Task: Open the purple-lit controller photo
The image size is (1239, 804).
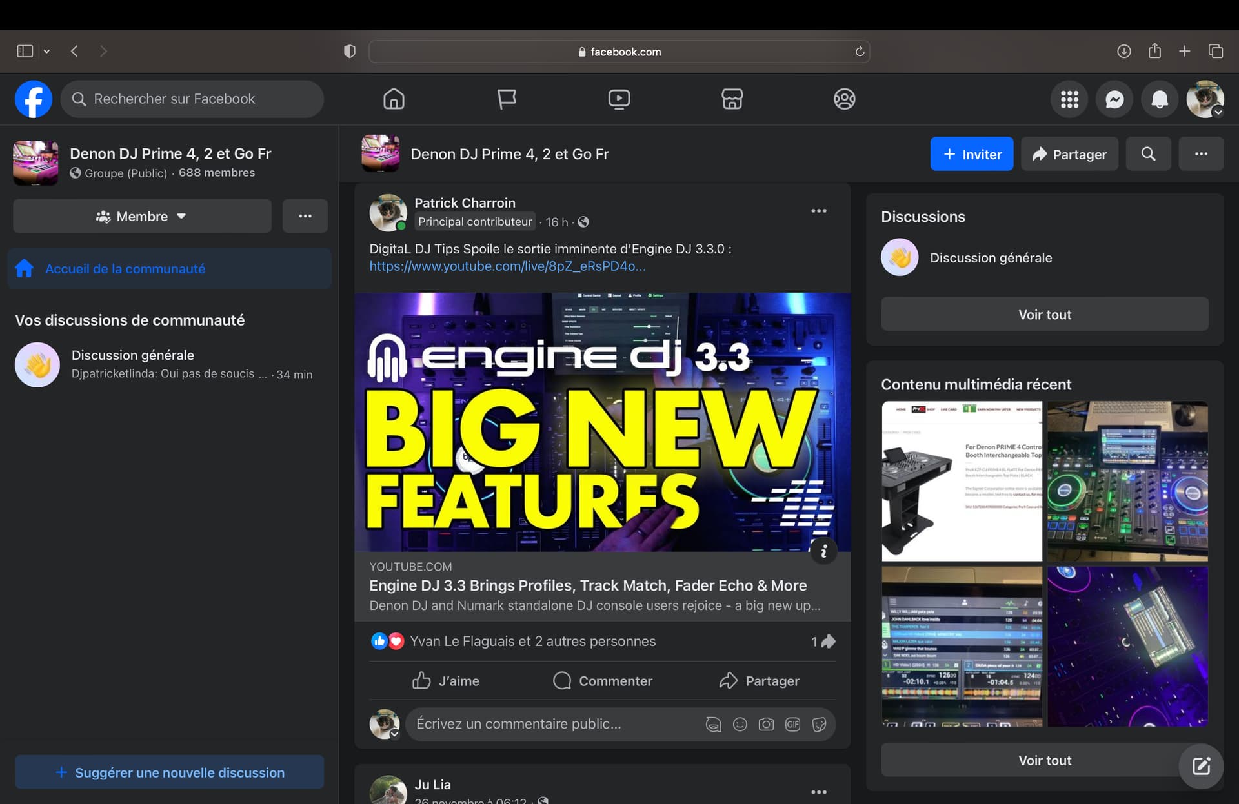Action: click(x=1127, y=647)
